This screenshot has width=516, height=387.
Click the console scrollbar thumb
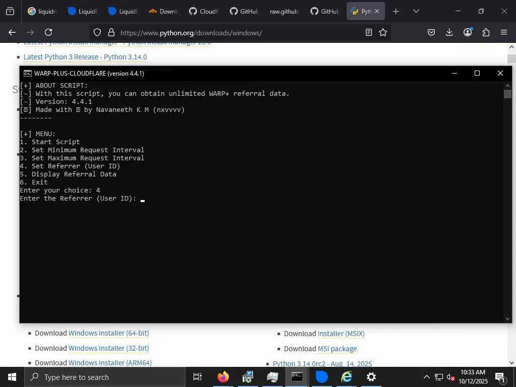click(507, 94)
